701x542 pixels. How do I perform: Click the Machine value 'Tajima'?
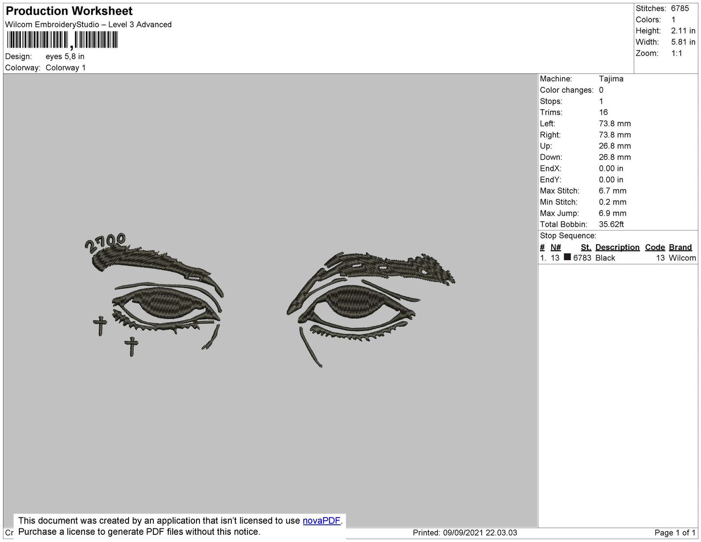click(611, 79)
